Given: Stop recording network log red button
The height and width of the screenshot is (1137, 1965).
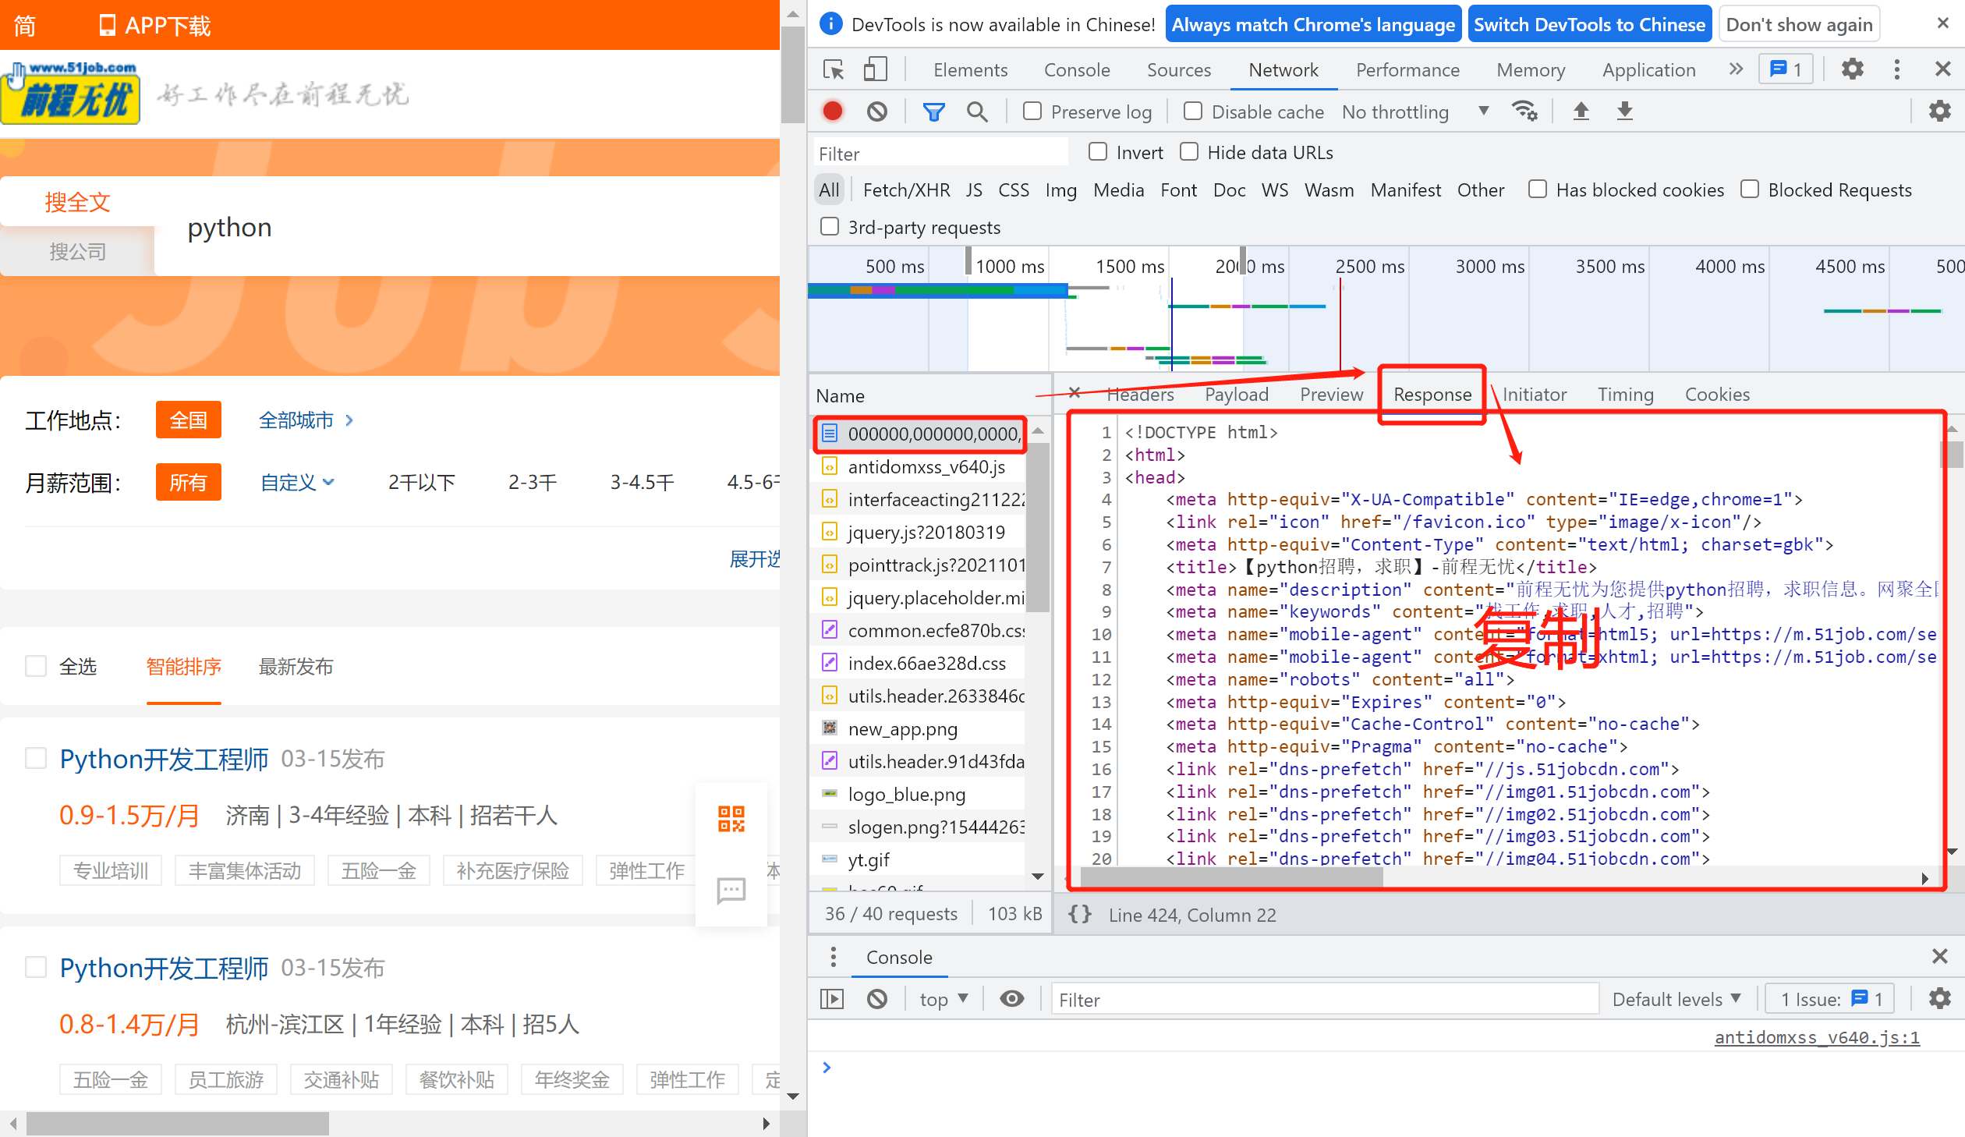Looking at the screenshot, I should [x=832, y=112].
